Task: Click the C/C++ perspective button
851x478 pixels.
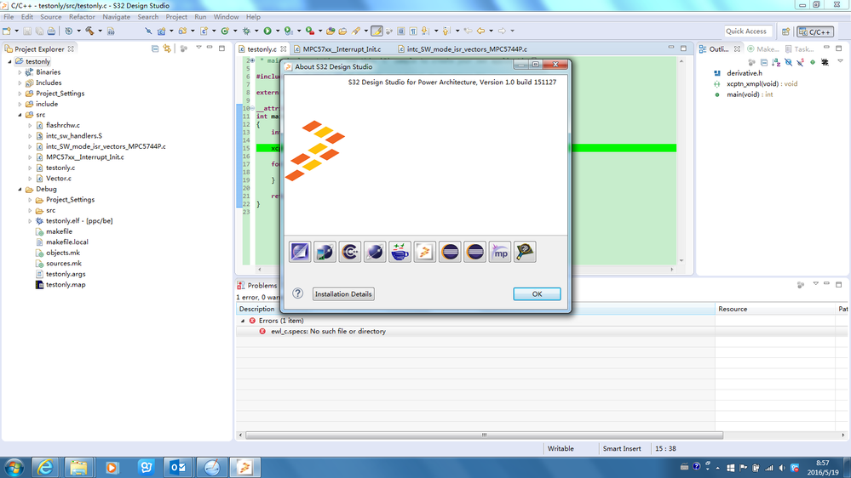Action: click(814, 31)
